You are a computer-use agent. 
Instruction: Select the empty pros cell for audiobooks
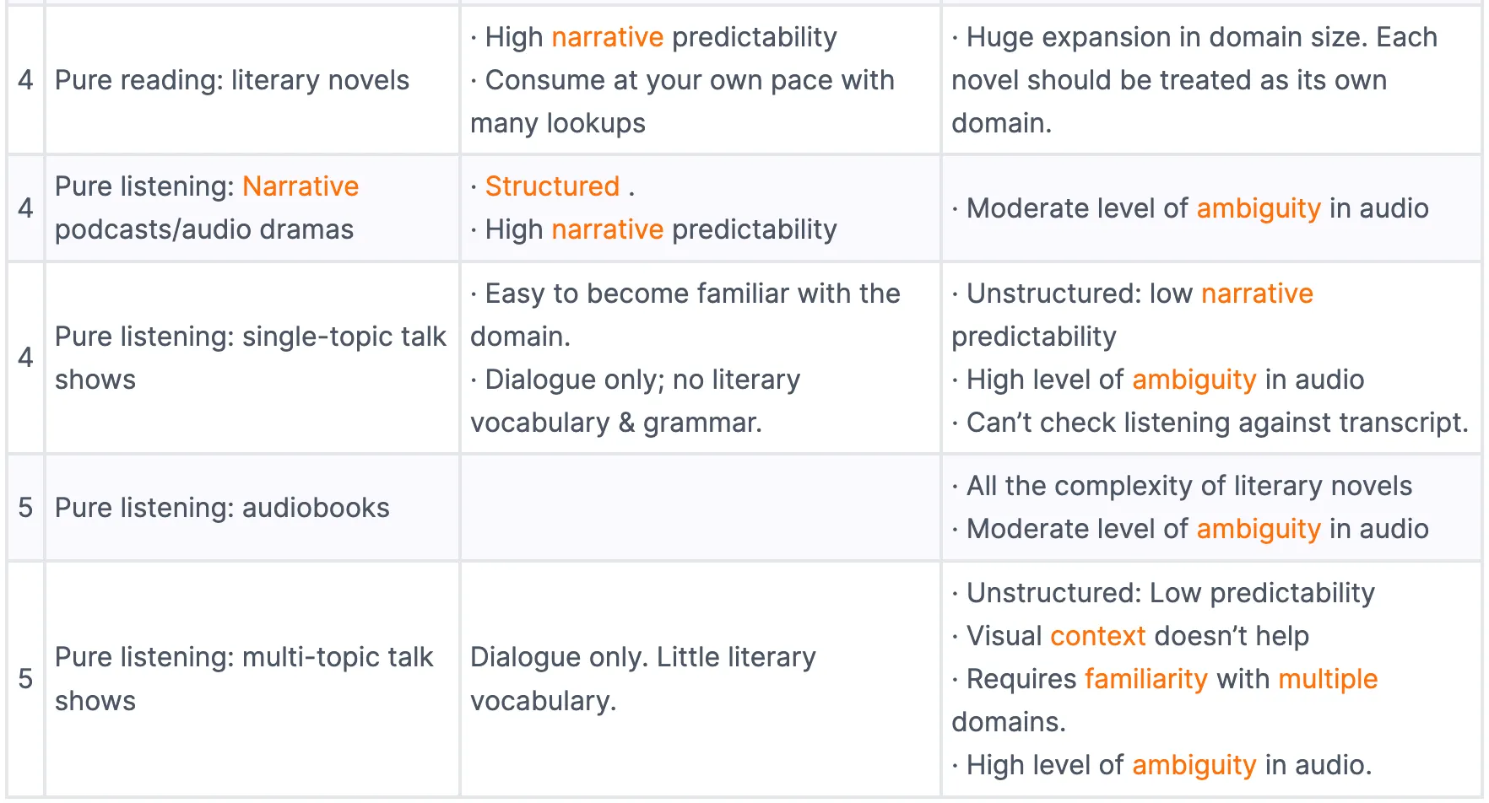[701, 508]
